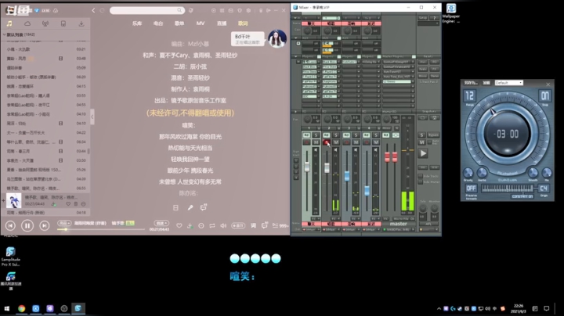The width and height of the screenshot is (564, 316).
Task: Switch to the 乐库 tab
Action: pos(137,23)
